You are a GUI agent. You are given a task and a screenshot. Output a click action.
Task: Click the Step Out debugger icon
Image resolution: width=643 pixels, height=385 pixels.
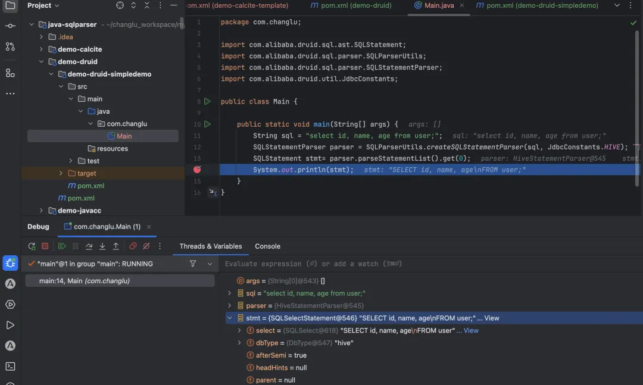pos(116,246)
